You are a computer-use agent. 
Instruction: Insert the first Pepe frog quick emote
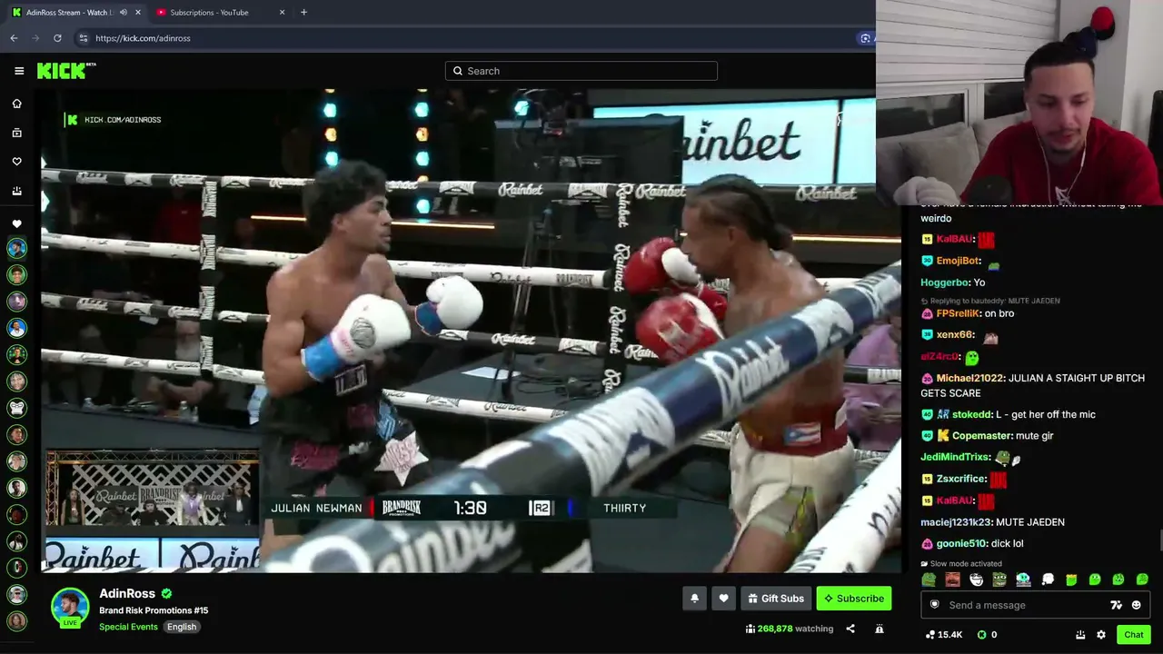[x=929, y=580]
